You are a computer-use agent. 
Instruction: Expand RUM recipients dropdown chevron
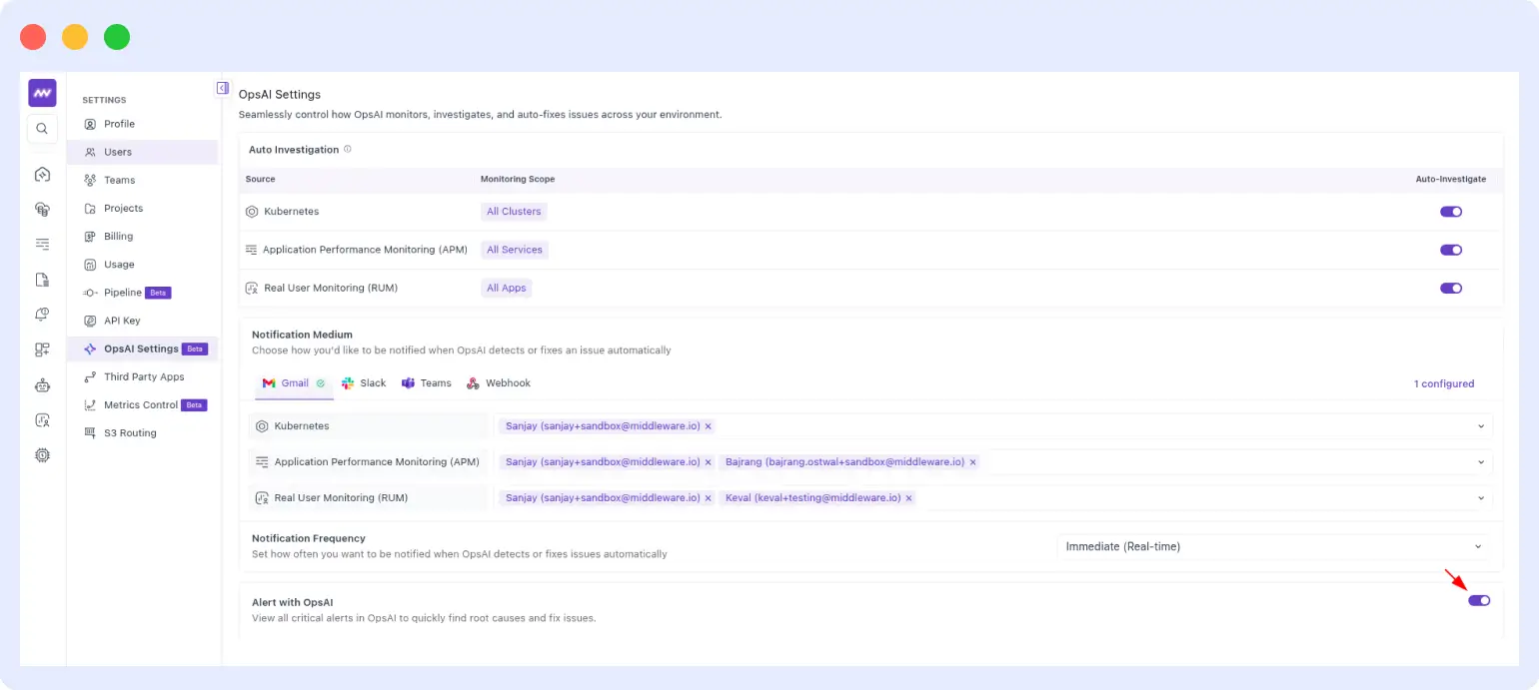click(x=1481, y=498)
